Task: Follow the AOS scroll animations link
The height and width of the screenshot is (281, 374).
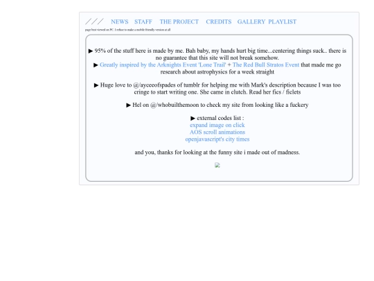Action: coord(217,132)
